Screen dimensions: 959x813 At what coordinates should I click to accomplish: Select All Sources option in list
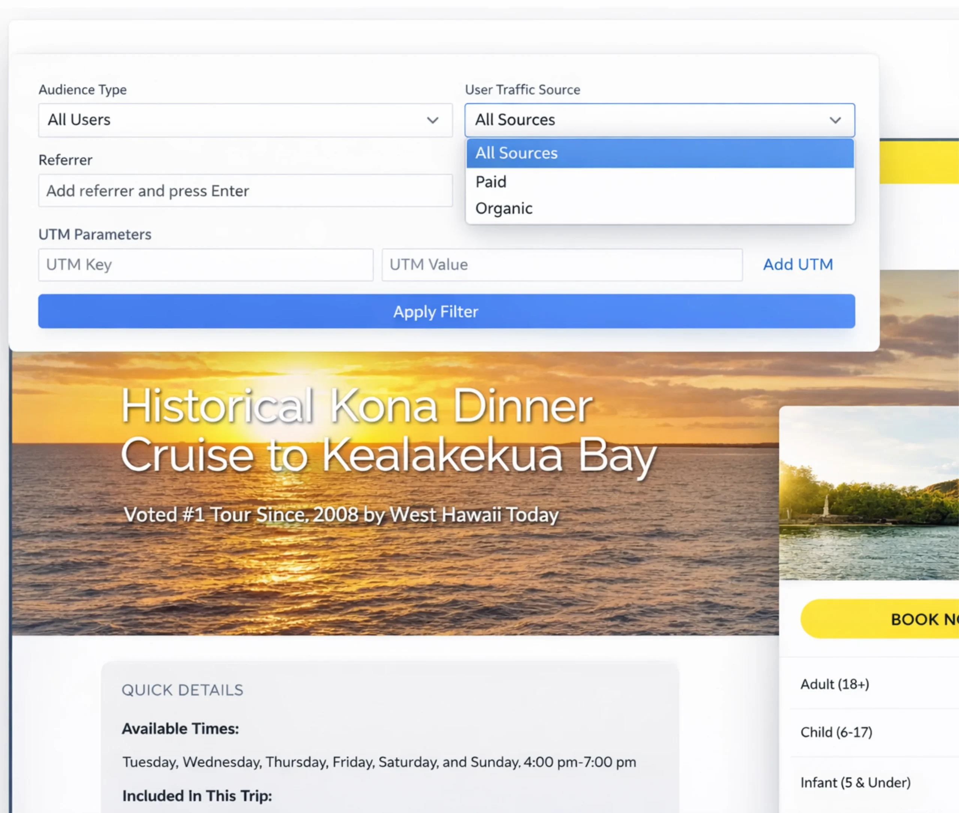tap(659, 153)
